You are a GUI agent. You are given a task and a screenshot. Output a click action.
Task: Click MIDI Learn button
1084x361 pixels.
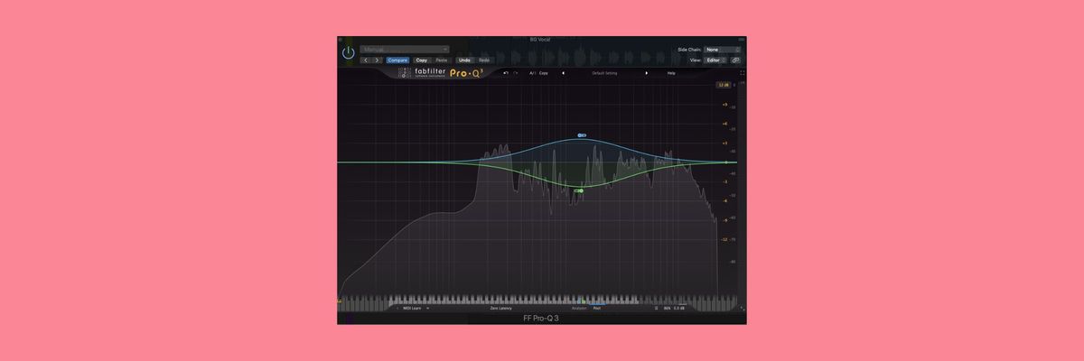(x=411, y=308)
